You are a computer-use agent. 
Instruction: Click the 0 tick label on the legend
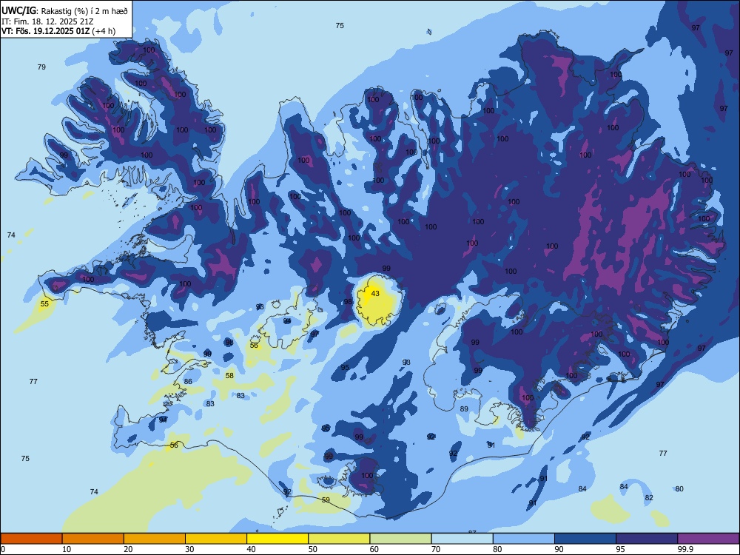(x=3, y=549)
